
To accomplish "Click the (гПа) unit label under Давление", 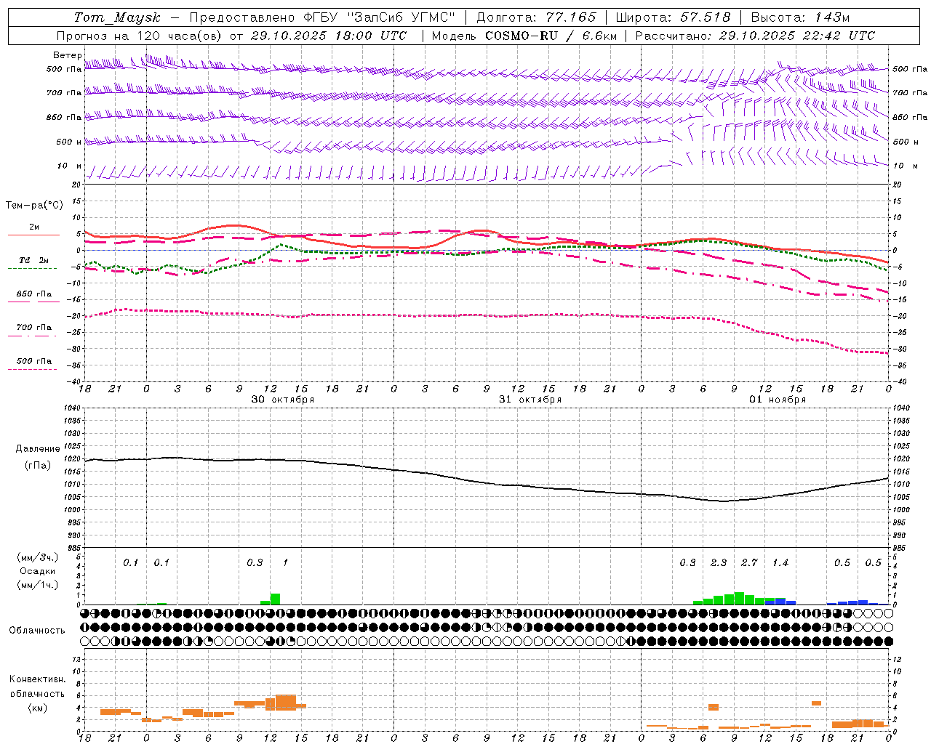I will click(38, 466).
